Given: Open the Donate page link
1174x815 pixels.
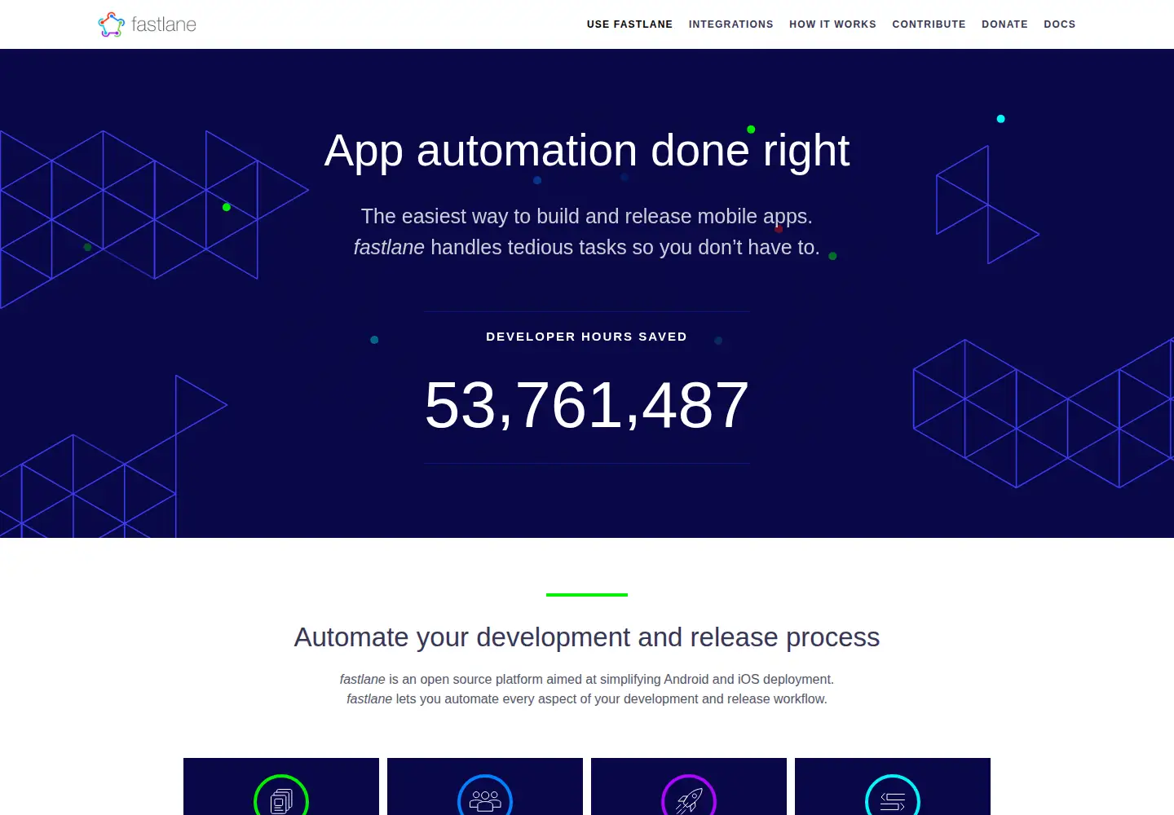Looking at the screenshot, I should (x=1004, y=24).
